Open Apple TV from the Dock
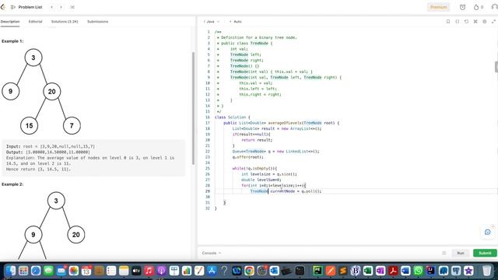498x280 pixels. coord(136,271)
